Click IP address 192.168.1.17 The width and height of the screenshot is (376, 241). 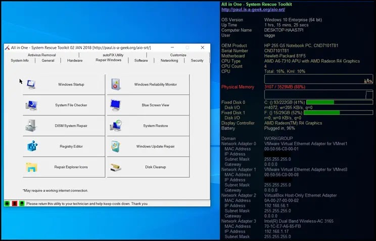click(276, 231)
